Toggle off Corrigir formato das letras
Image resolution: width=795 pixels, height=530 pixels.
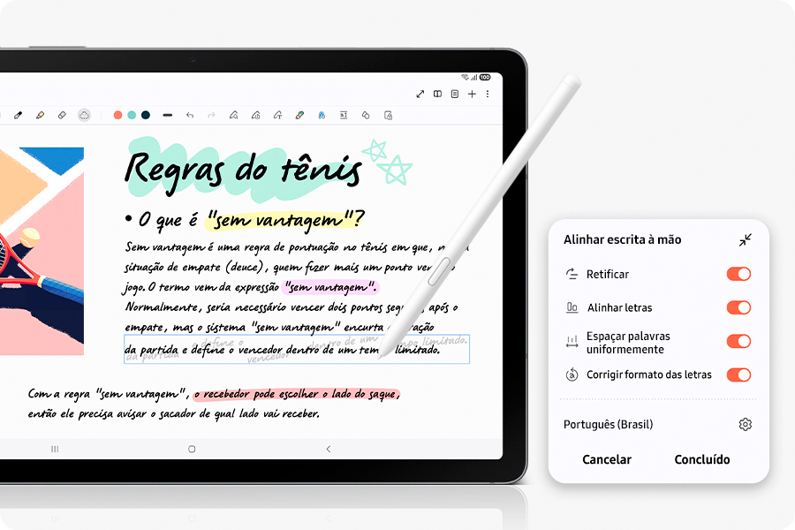738,375
